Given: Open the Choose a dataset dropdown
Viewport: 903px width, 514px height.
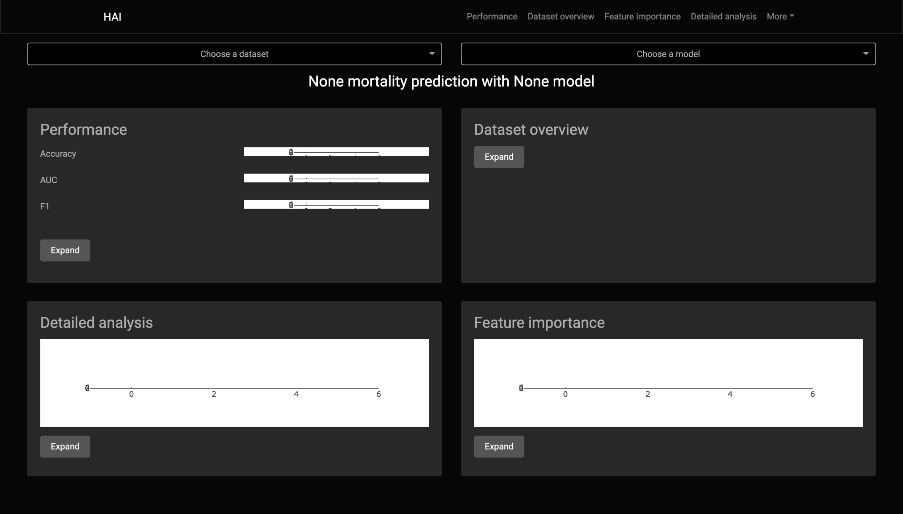Looking at the screenshot, I should 234,54.
